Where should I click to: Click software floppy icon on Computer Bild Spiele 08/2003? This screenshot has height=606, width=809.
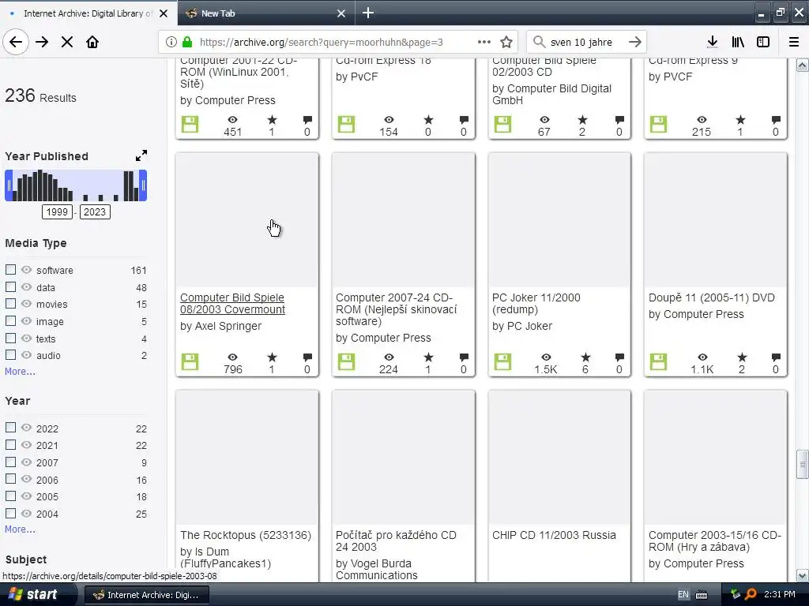coord(190,361)
